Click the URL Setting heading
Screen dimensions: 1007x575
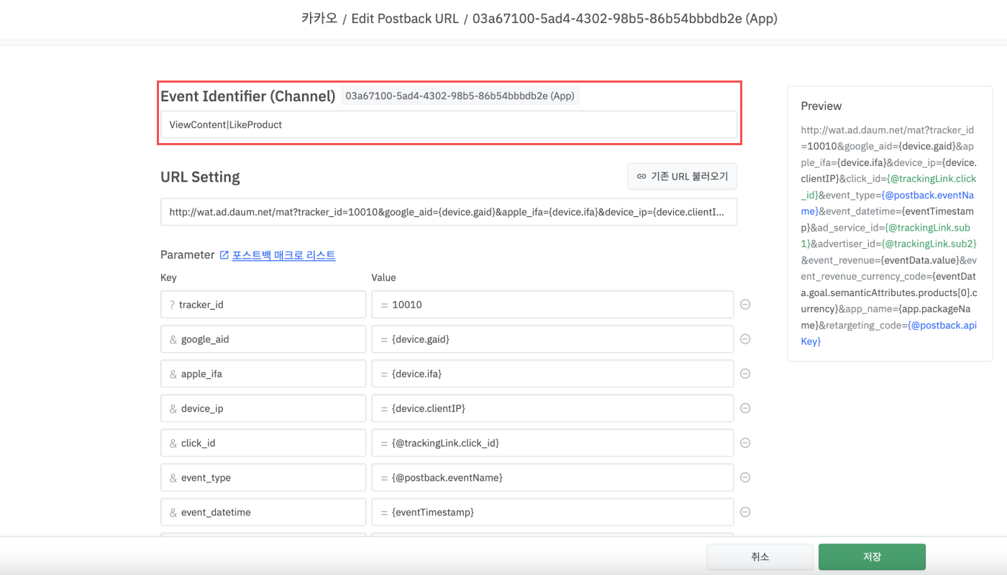200,177
